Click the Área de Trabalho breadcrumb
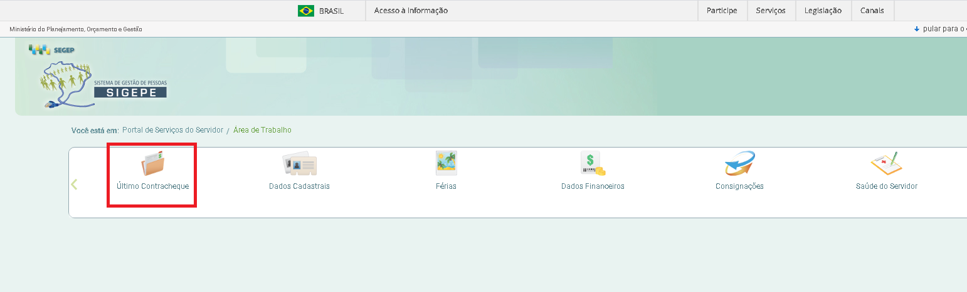 (262, 130)
